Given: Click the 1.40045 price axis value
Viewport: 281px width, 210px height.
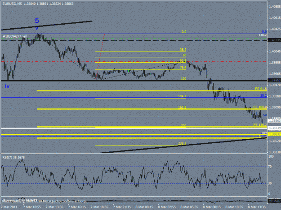Looking at the screenshot, I should pyautogui.click(x=275, y=51).
